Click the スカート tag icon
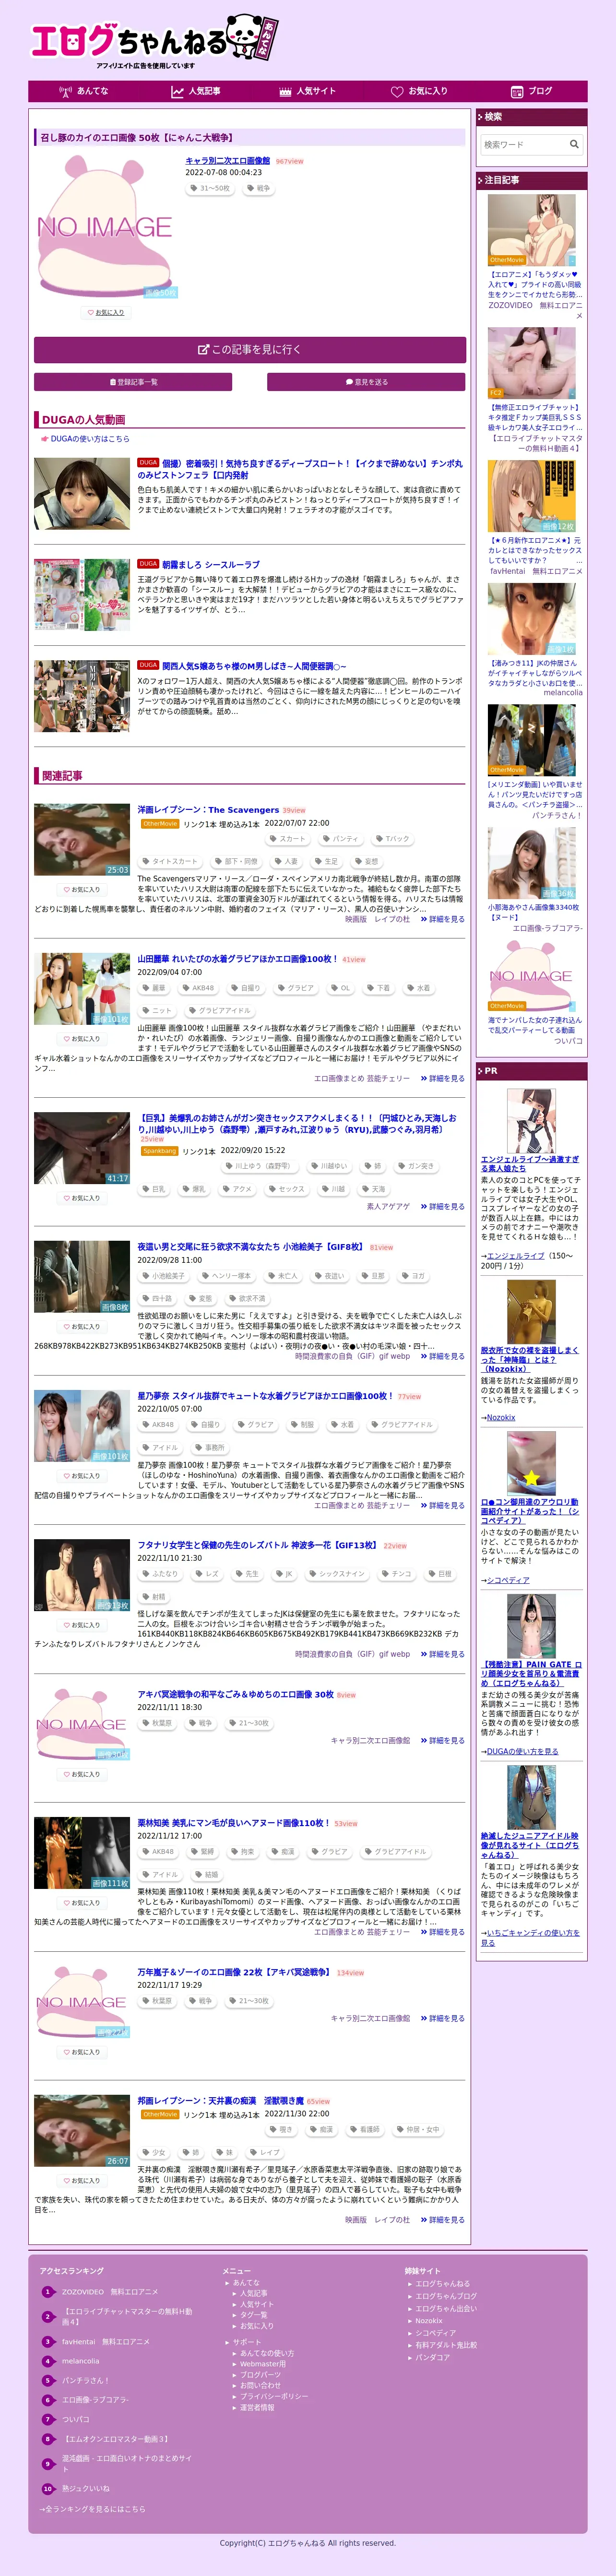 click(x=274, y=839)
